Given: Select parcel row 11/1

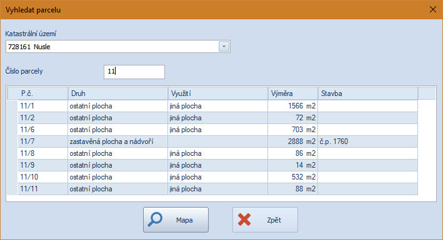Looking at the screenshot, I should pos(217,106).
